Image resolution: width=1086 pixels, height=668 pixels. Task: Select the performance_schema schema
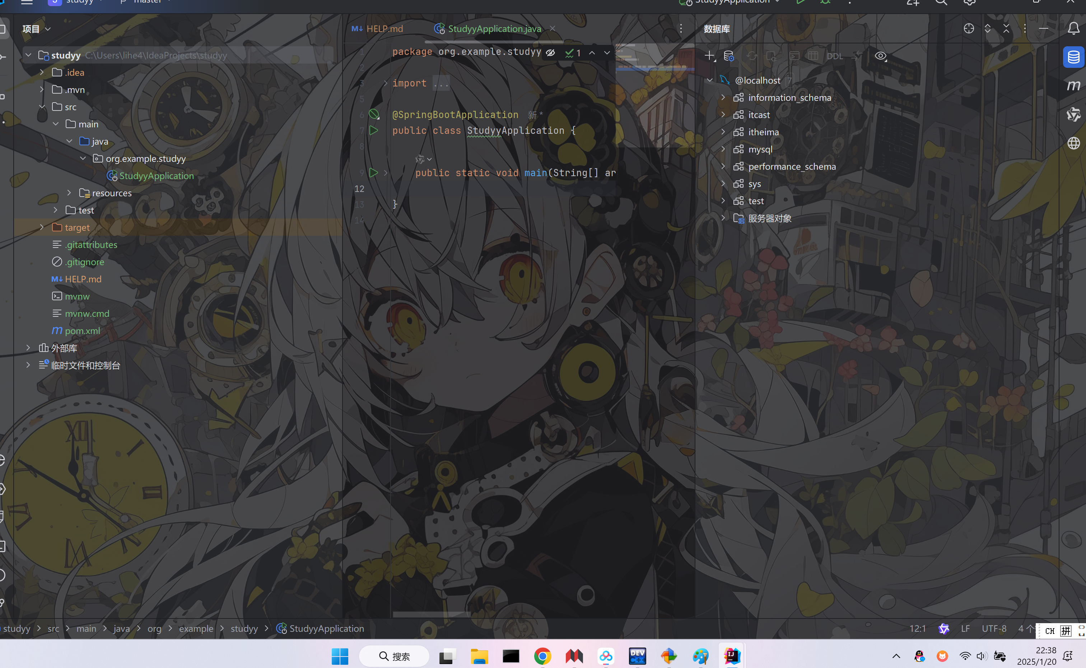click(x=792, y=166)
